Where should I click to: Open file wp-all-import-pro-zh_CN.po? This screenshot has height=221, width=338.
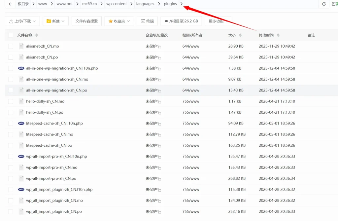coord(51,178)
